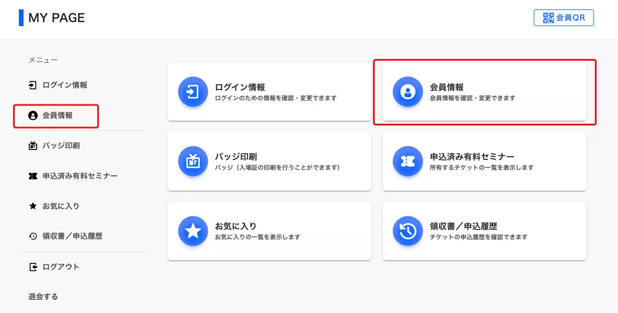Click the MY PAGE heading

(x=57, y=18)
